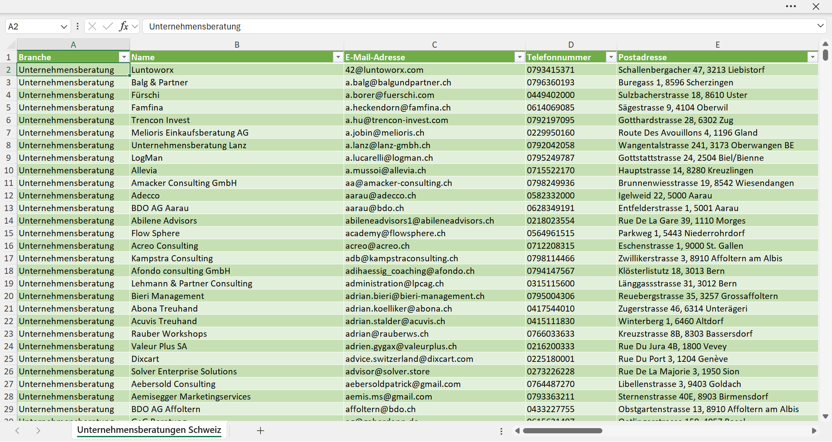Screen dimensions: 832x442
Task: Select column A header
Action: pos(73,44)
